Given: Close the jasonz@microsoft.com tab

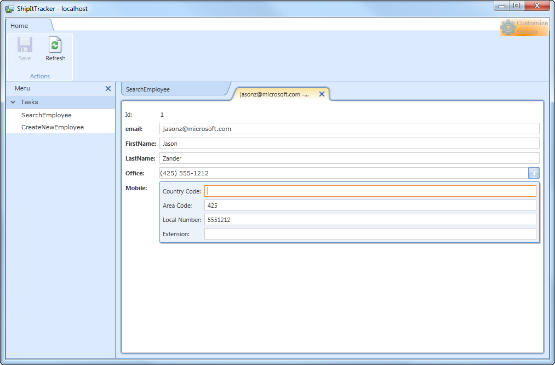Looking at the screenshot, I should tap(322, 94).
